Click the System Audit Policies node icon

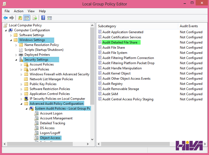point(31,108)
